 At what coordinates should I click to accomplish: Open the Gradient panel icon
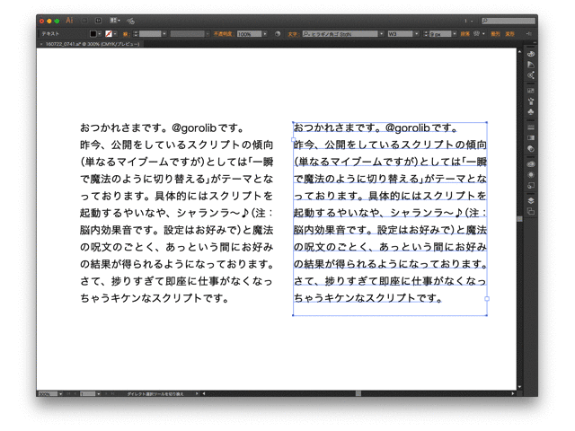pyautogui.click(x=531, y=137)
